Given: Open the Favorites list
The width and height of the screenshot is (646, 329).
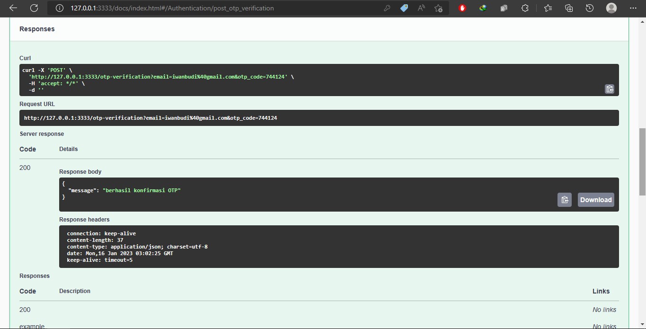Looking at the screenshot, I should pyautogui.click(x=548, y=8).
